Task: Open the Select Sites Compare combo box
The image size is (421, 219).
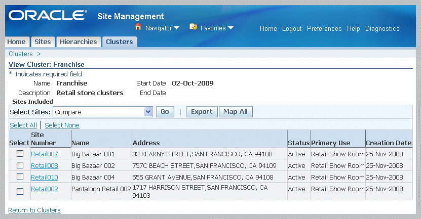Action: click(x=102, y=112)
